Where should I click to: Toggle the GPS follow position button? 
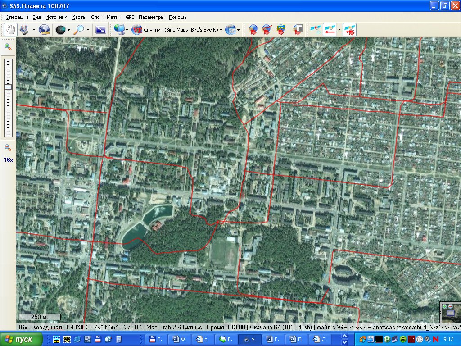click(349, 30)
